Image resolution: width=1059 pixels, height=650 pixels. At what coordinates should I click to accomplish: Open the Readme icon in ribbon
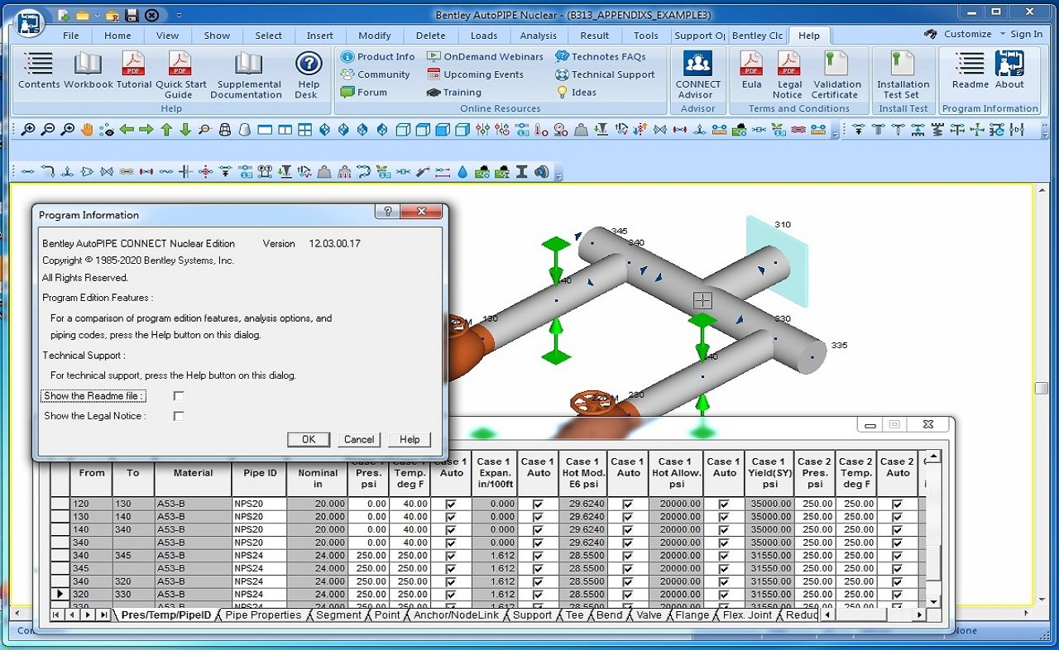click(x=970, y=69)
